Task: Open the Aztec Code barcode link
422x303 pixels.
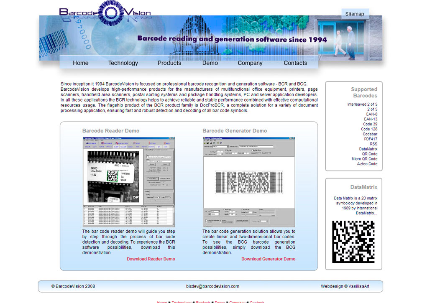Action: pyautogui.click(x=367, y=164)
